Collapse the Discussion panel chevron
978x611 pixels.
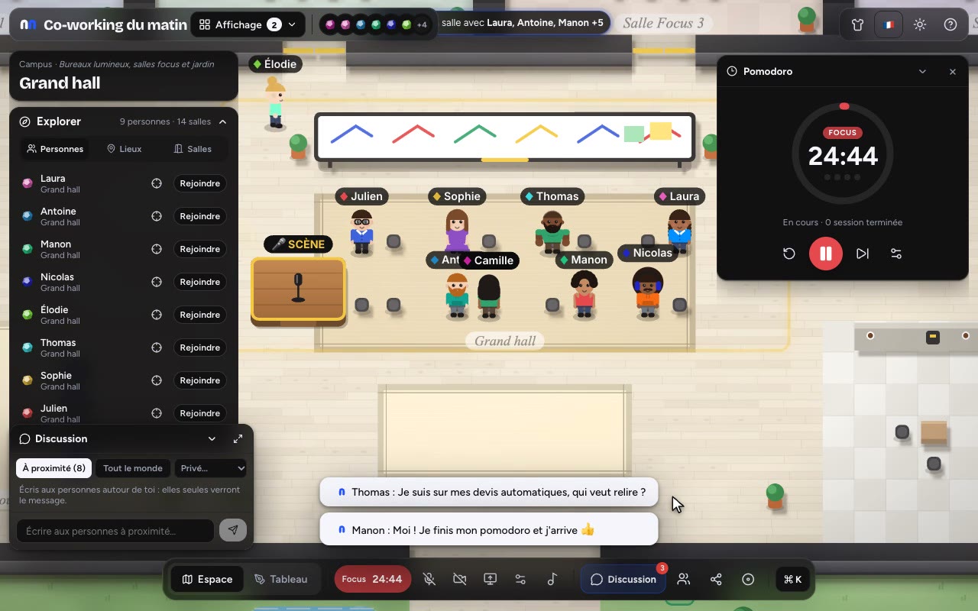point(212,438)
